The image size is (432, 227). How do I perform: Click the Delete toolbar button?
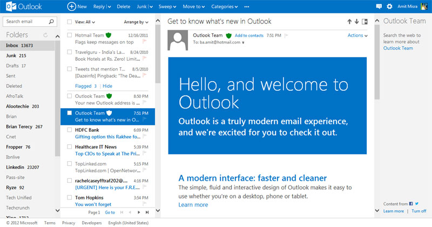coord(124,6)
